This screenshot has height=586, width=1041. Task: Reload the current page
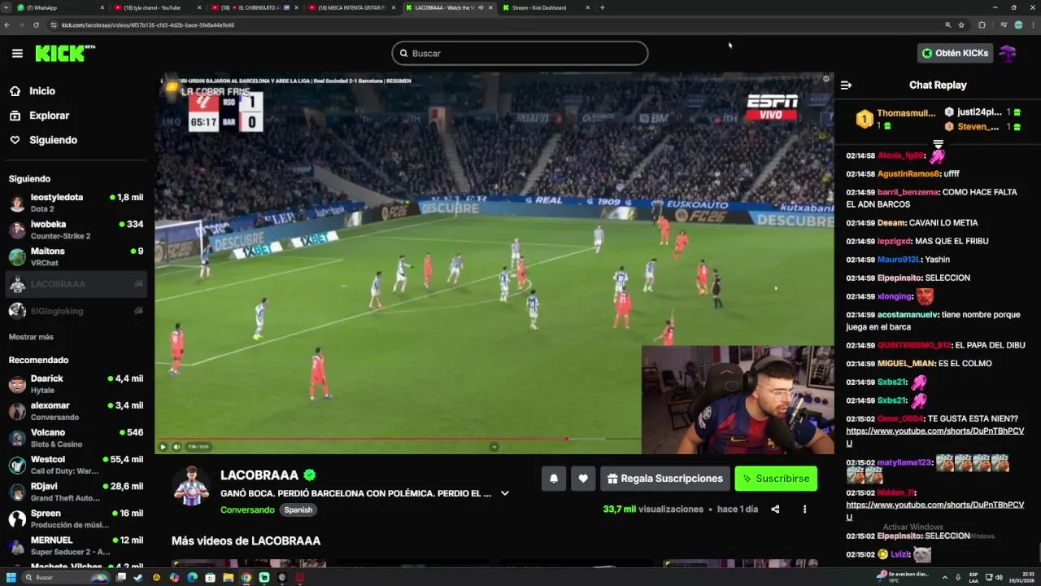pyautogui.click(x=37, y=25)
